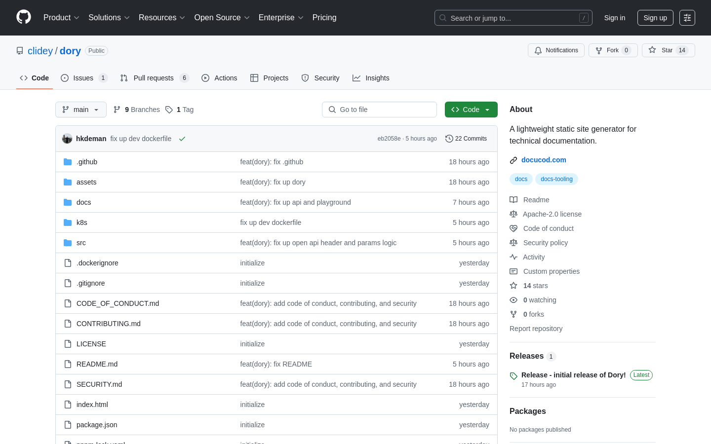Switch to the Insights tab
The image size is (711, 444).
pos(371,78)
